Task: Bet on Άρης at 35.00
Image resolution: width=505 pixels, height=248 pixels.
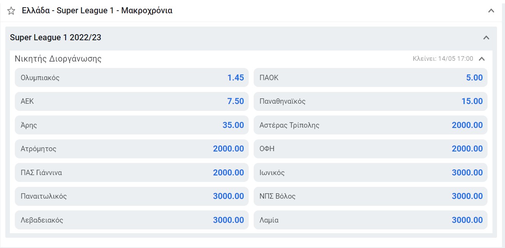Action: (x=132, y=125)
